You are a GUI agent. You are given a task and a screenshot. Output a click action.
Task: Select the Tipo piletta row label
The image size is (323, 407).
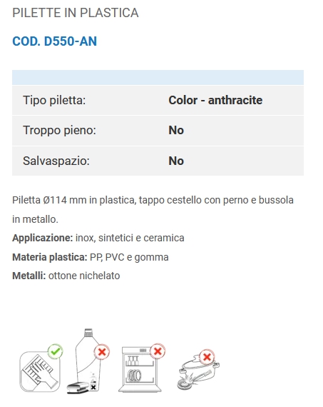click(54, 100)
